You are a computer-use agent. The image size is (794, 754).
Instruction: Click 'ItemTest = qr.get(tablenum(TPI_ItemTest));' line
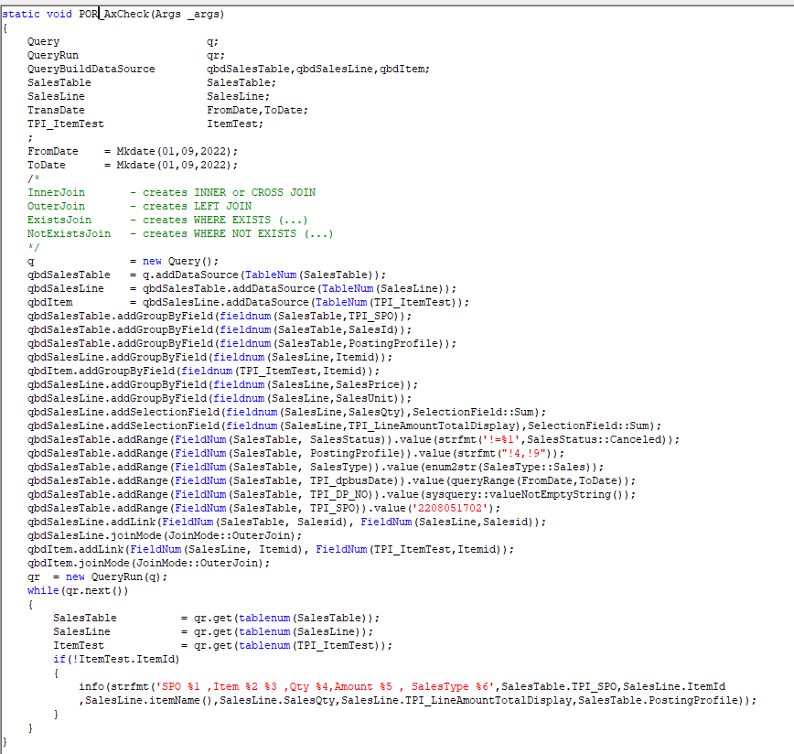tap(223, 645)
